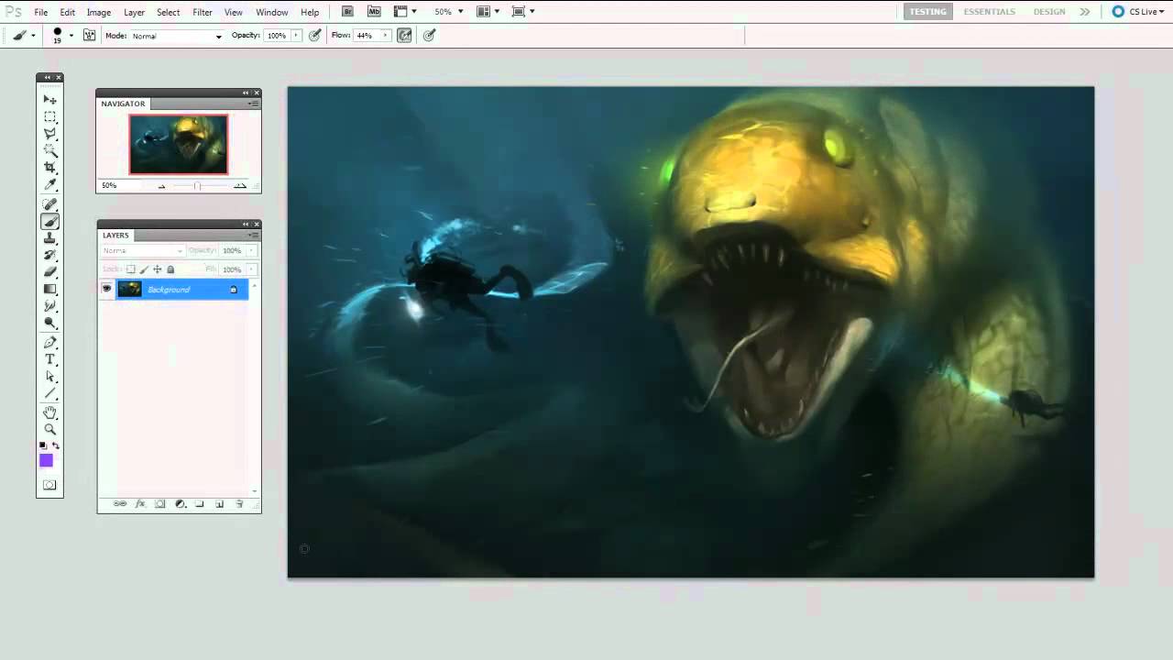Open Layers panel menu
Screen dimensions: 1173x660
[254, 236]
